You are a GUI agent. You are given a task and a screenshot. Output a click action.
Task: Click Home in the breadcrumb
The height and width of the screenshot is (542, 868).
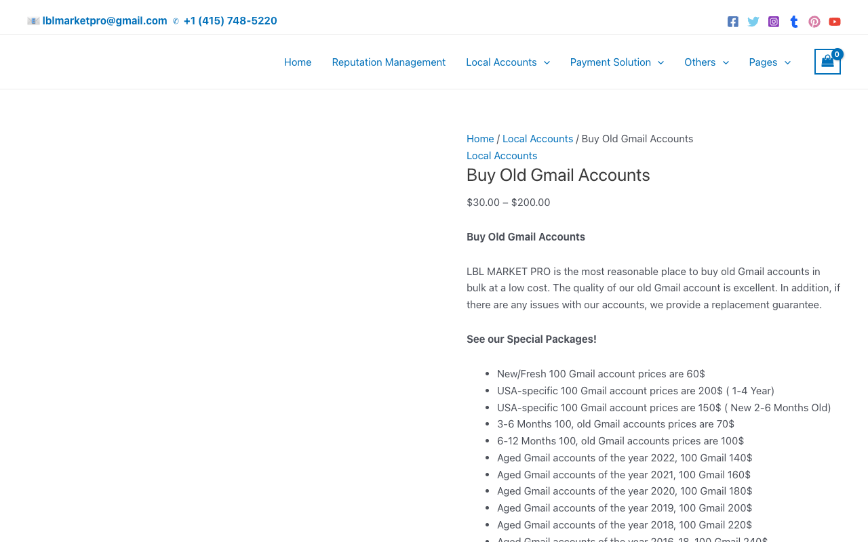(480, 139)
